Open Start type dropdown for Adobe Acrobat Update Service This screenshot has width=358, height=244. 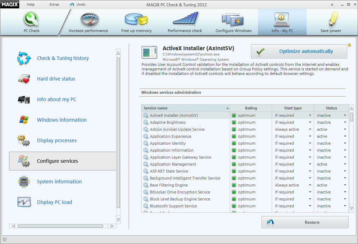[x=310, y=129]
